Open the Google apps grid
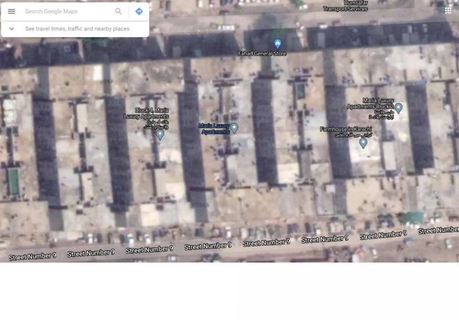 point(448,11)
